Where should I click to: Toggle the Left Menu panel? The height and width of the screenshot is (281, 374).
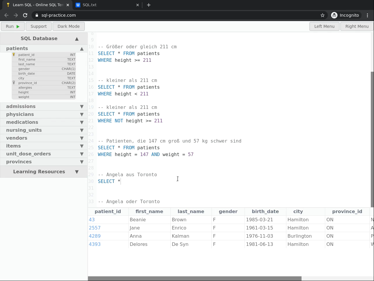pyautogui.click(x=324, y=26)
